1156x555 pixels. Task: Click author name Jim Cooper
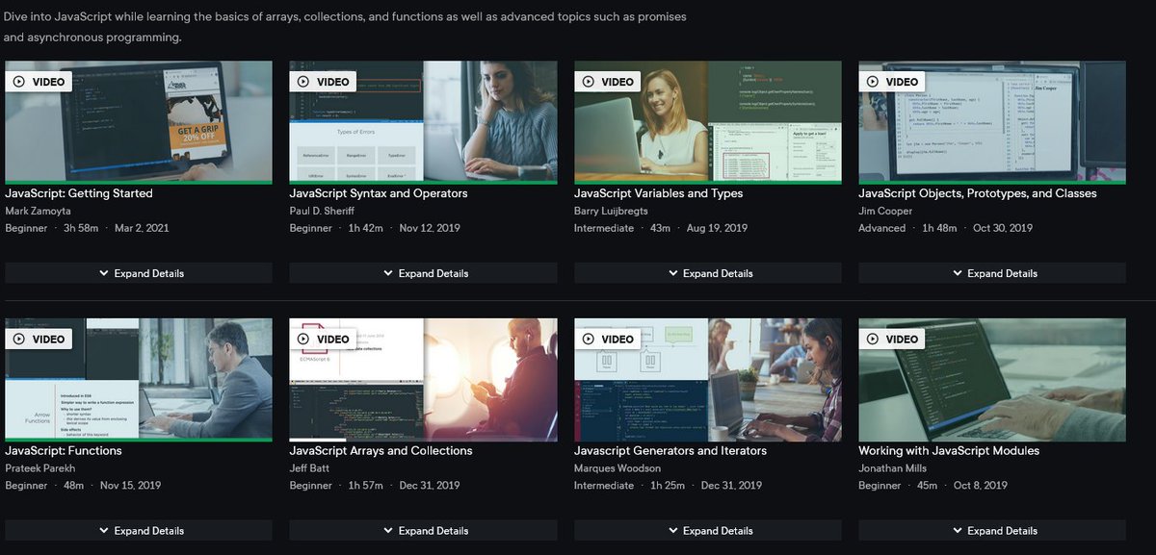(x=885, y=211)
